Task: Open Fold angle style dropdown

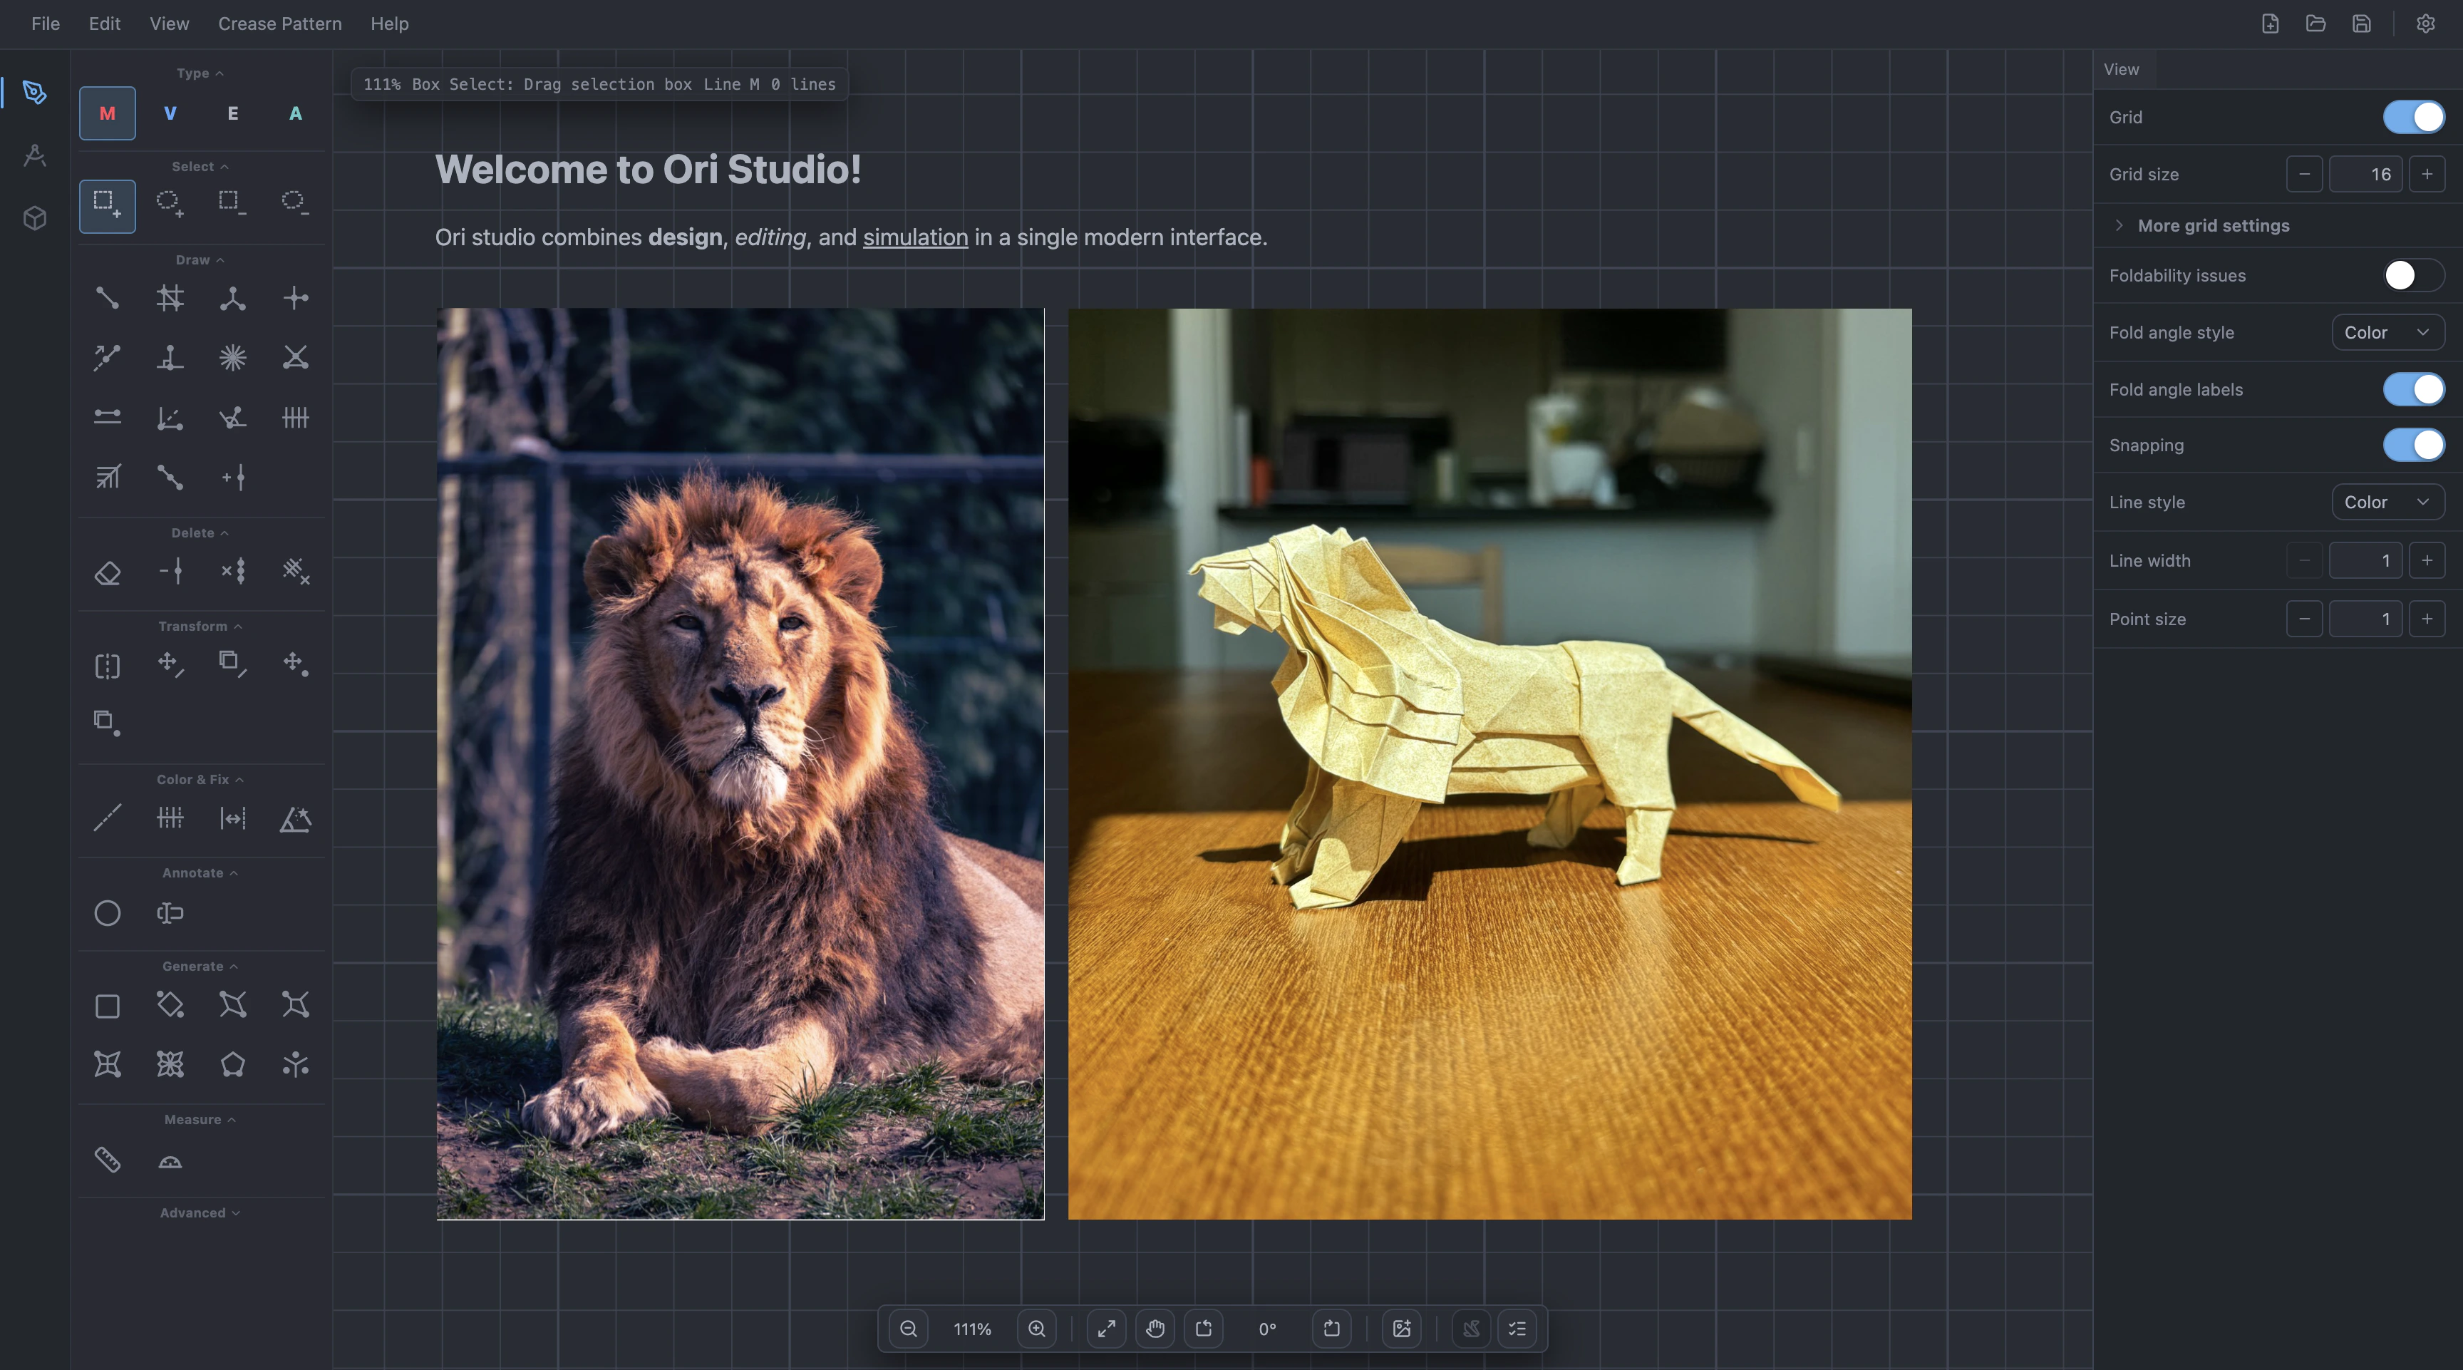Action: point(2388,333)
